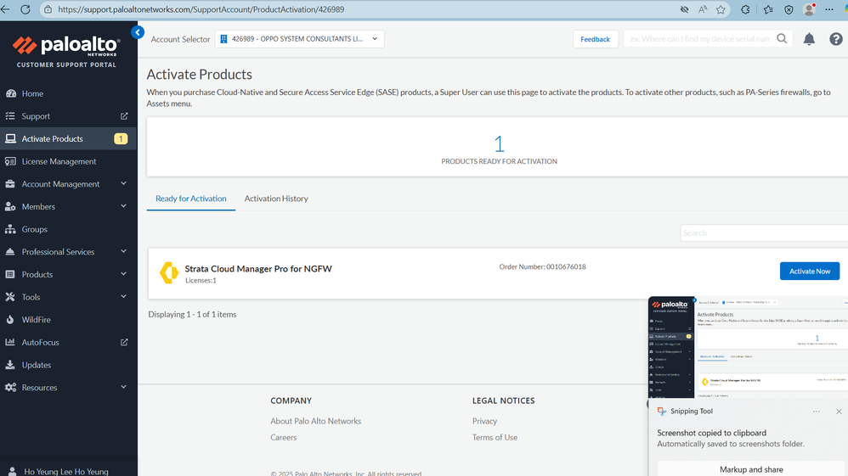Click the Strata Cloud Manager product icon
This screenshot has height=476, width=848.
point(169,273)
